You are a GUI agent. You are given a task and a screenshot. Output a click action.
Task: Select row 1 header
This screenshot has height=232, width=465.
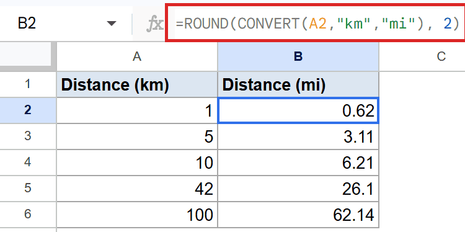coord(28,84)
